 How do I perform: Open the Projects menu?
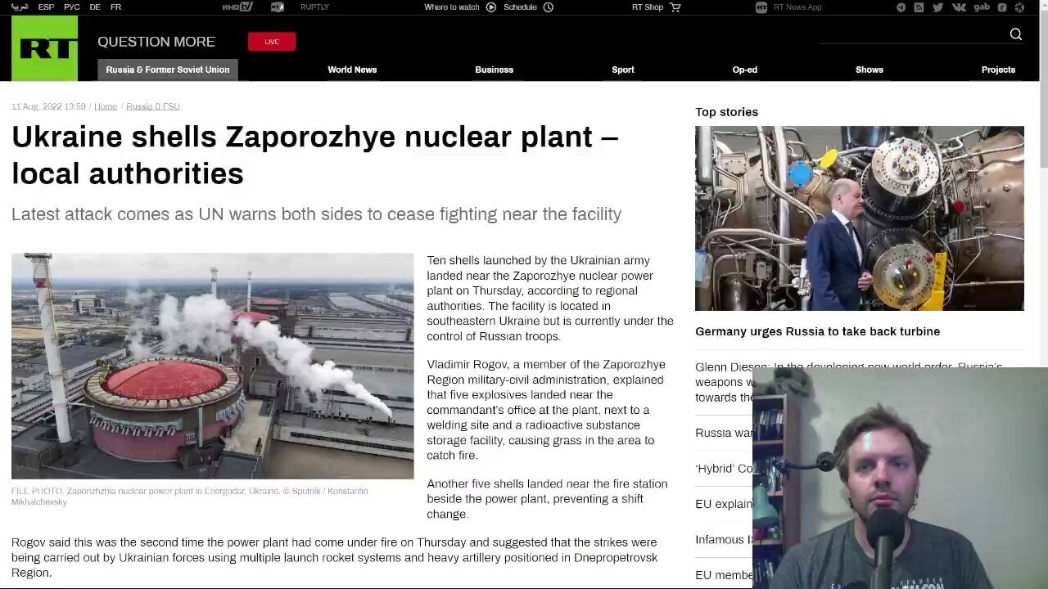(999, 70)
